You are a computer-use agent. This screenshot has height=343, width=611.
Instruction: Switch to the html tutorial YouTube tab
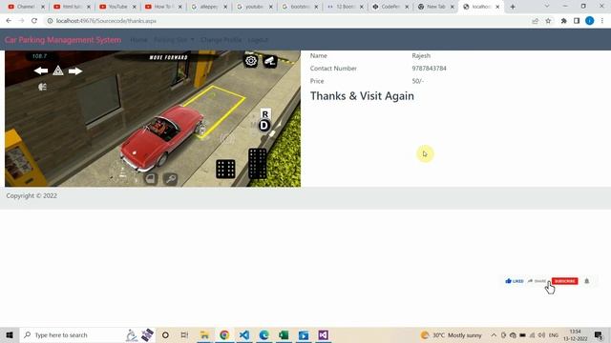[73, 7]
